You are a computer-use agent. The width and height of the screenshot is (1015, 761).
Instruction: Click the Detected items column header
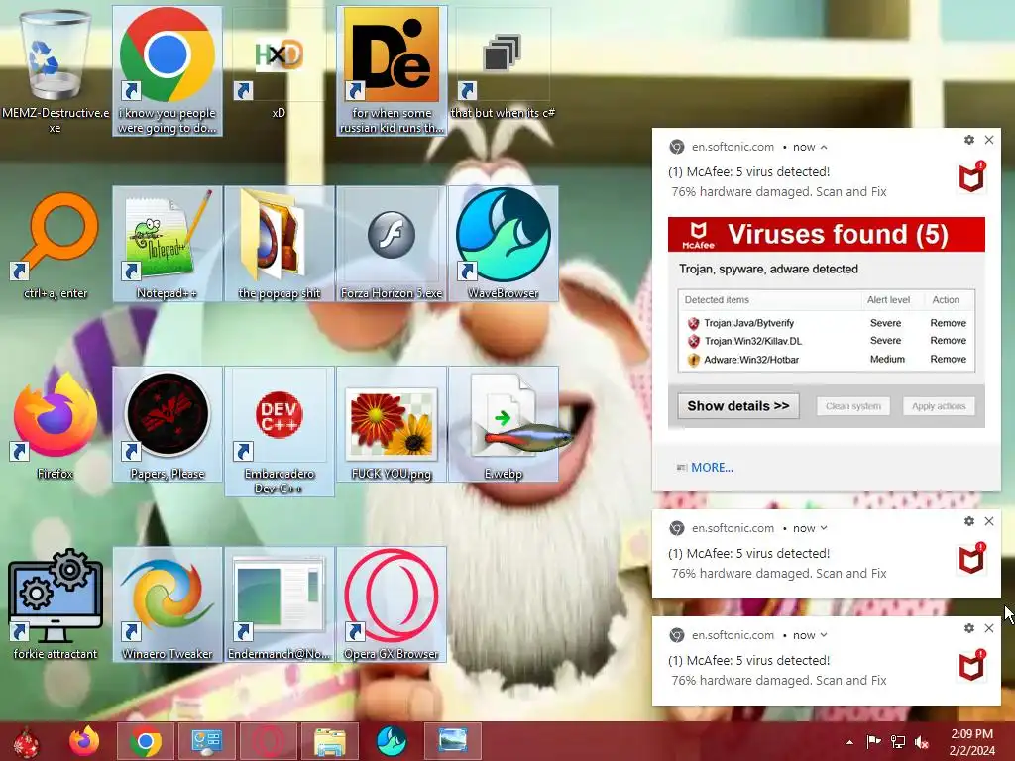(x=717, y=299)
